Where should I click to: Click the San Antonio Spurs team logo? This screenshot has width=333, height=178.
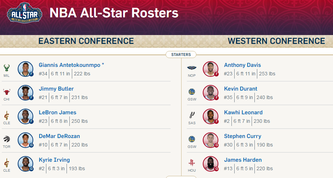[192, 115]
